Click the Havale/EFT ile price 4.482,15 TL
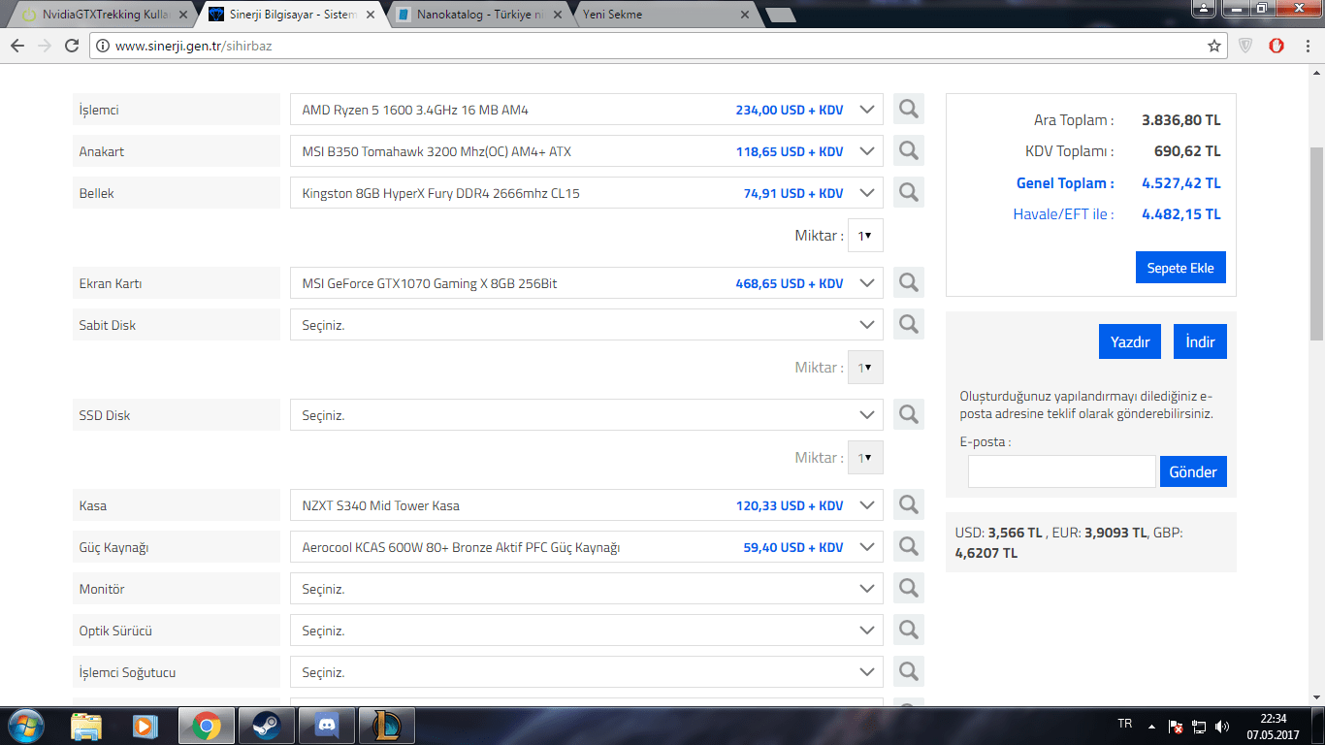1325x745 pixels. coord(1181,213)
